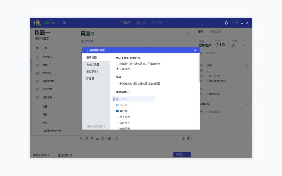Open the clock history dropdown arrow
282x176 pixels.
[191, 138]
